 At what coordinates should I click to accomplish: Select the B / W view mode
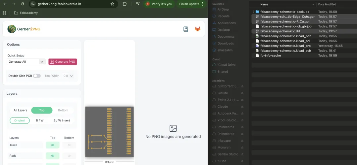point(40,120)
